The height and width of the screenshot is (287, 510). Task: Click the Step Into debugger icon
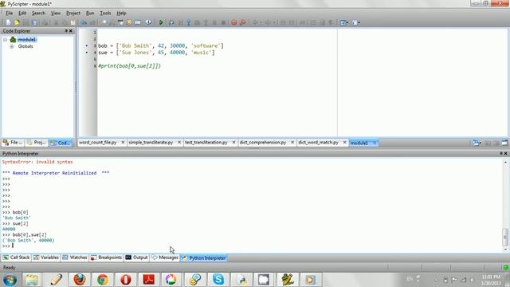(189, 22)
